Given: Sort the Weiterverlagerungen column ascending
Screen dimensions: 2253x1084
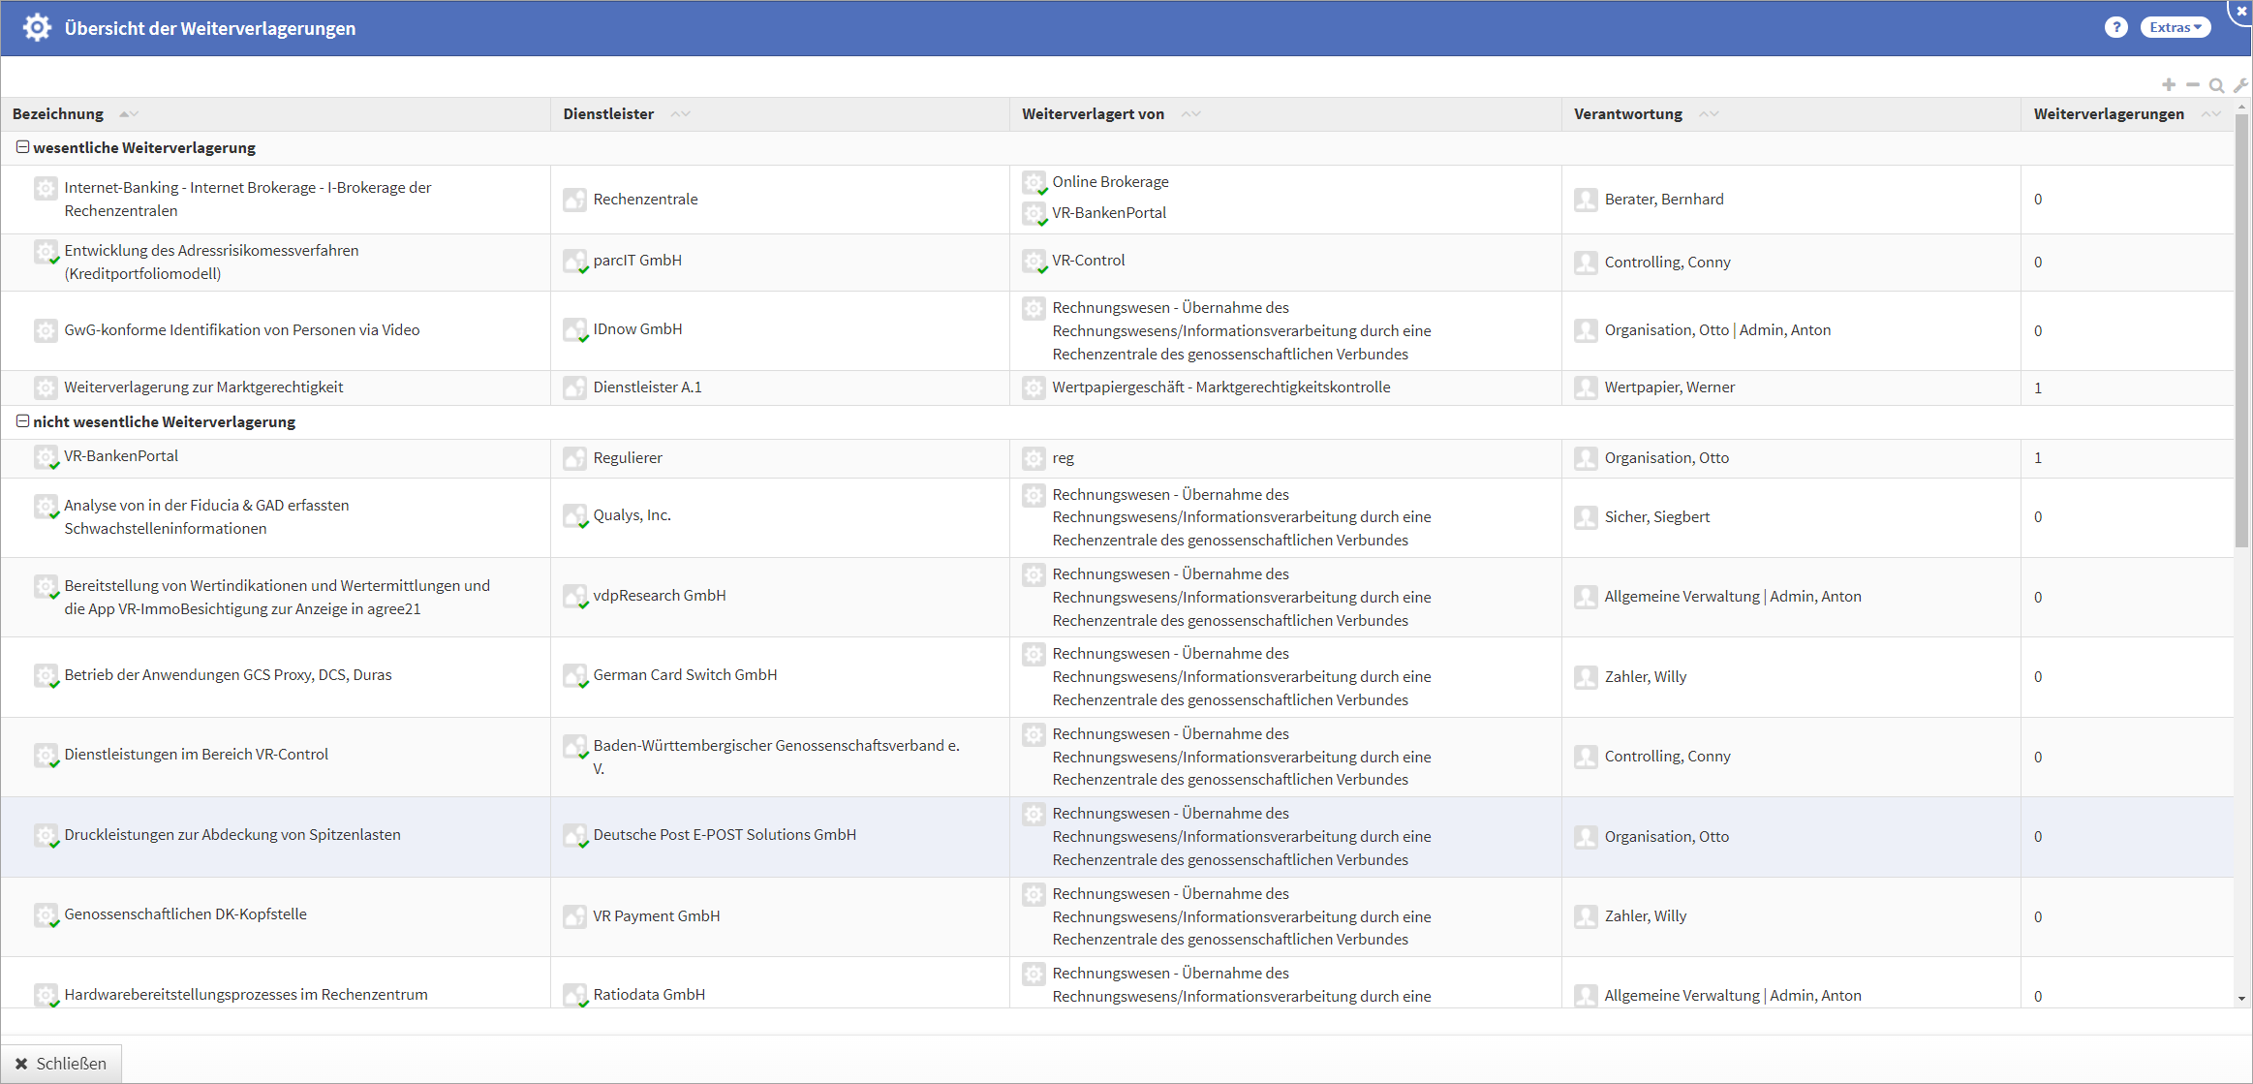Looking at the screenshot, I should 2205,111.
